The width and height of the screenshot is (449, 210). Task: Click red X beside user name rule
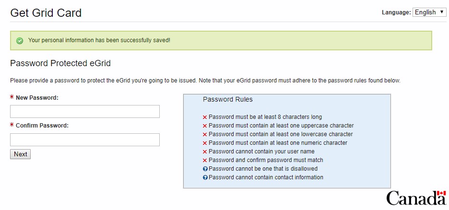[205, 152]
